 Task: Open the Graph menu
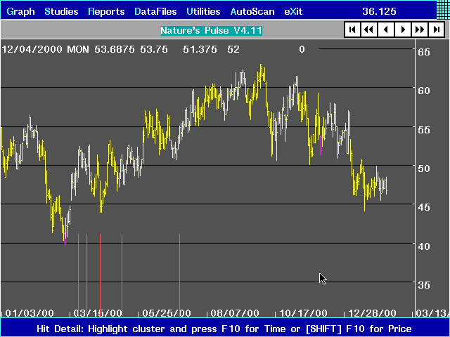click(20, 11)
